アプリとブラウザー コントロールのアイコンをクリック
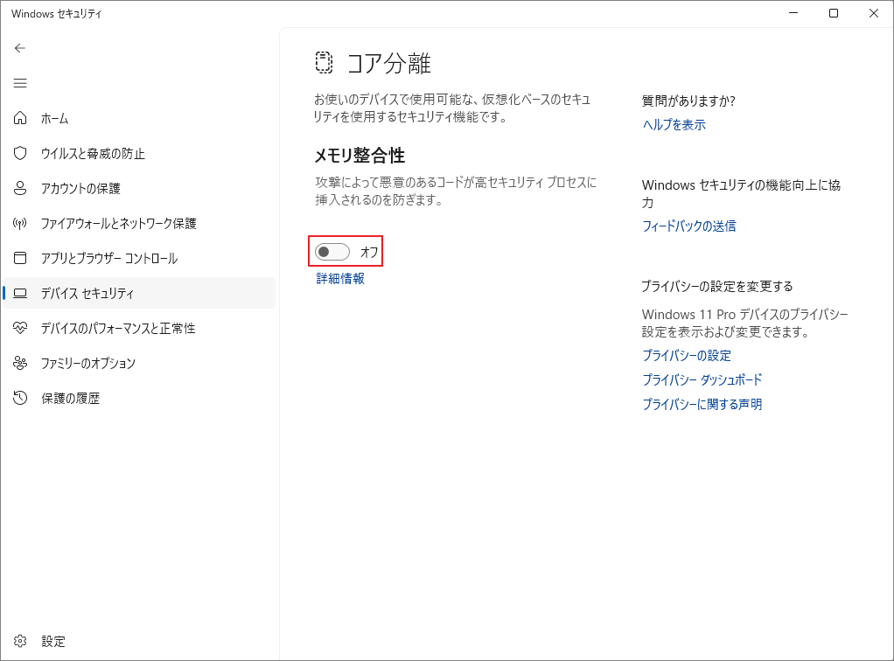This screenshot has width=894, height=661. click(20, 258)
